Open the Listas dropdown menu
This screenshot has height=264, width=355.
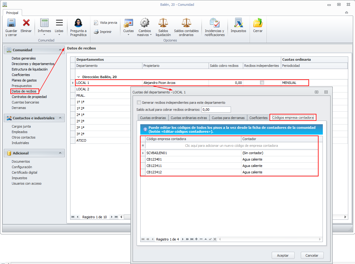point(59,27)
